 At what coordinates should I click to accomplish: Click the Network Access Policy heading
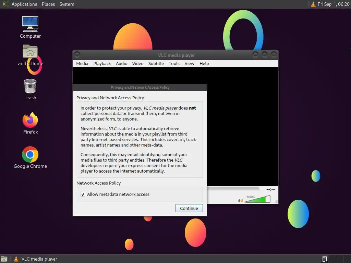coord(98,183)
